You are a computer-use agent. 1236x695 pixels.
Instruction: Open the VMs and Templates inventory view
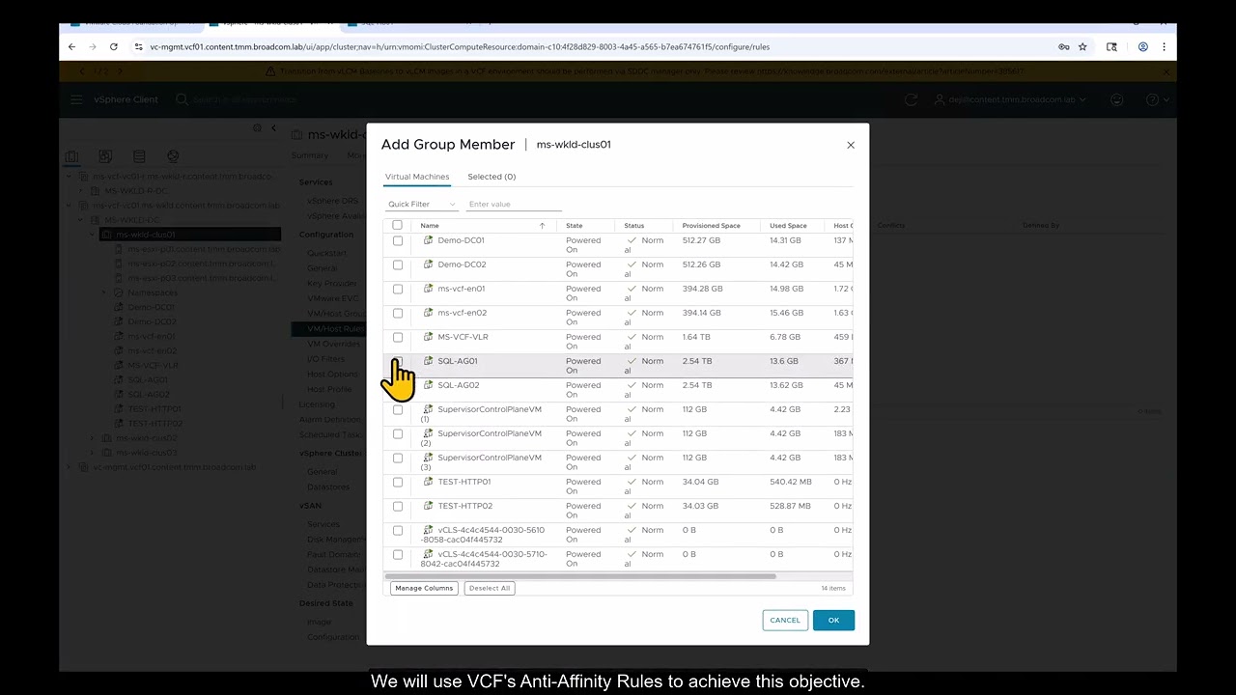(105, 156)
